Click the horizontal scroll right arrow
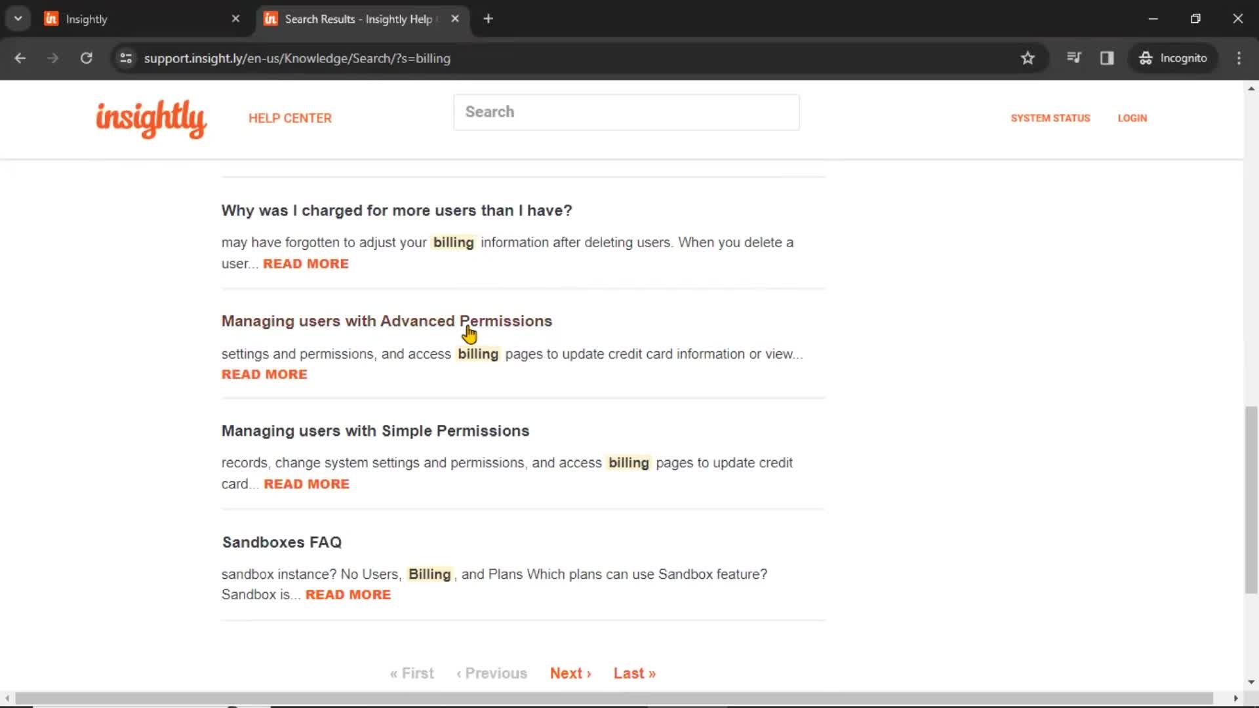The image size is (1259, 708). point(1236,698)
